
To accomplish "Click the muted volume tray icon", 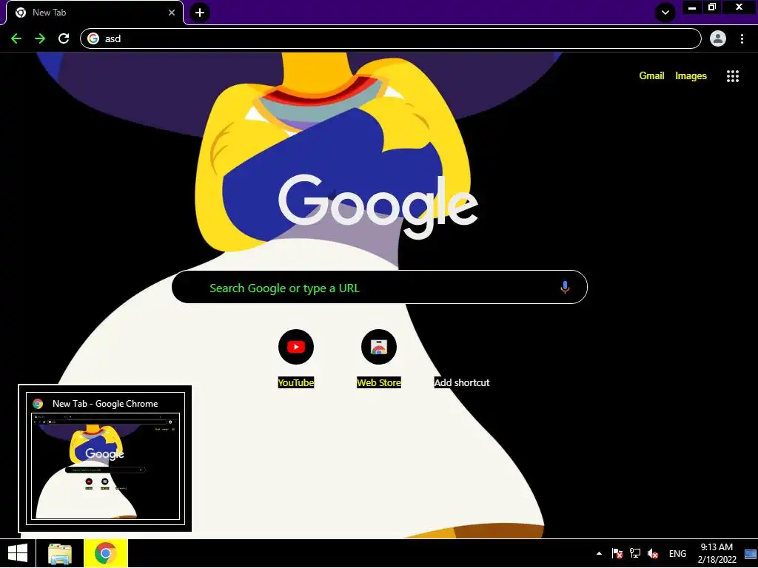I will (653, 553).
